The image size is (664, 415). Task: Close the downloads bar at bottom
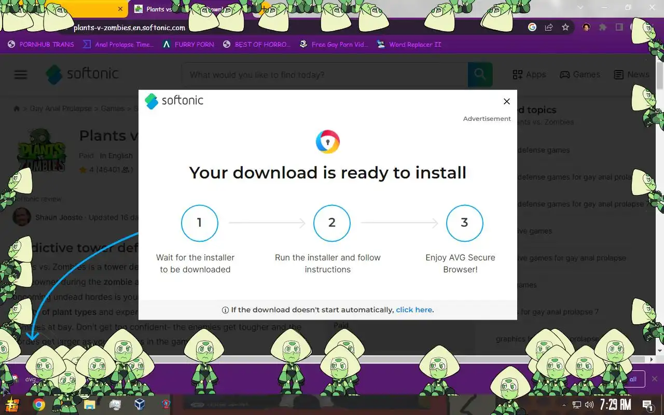pos(655,379)
